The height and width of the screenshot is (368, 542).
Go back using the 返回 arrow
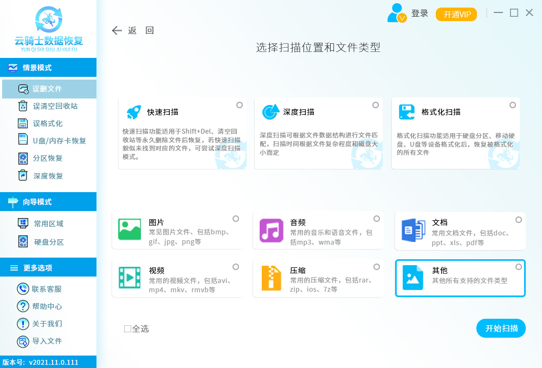click(117, 30)
